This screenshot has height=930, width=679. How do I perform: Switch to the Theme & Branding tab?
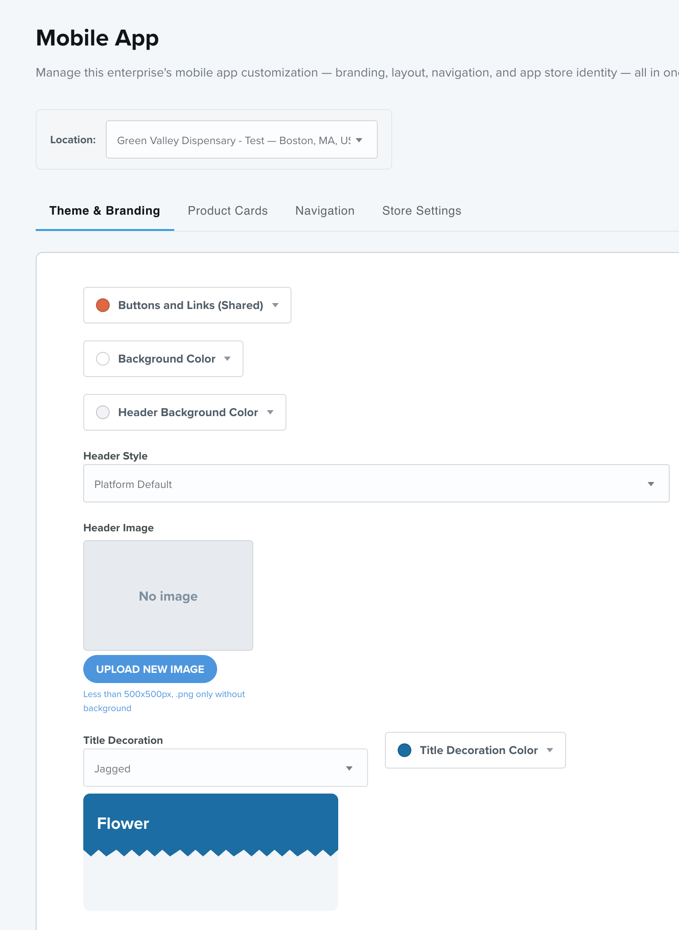pos(105,211)
